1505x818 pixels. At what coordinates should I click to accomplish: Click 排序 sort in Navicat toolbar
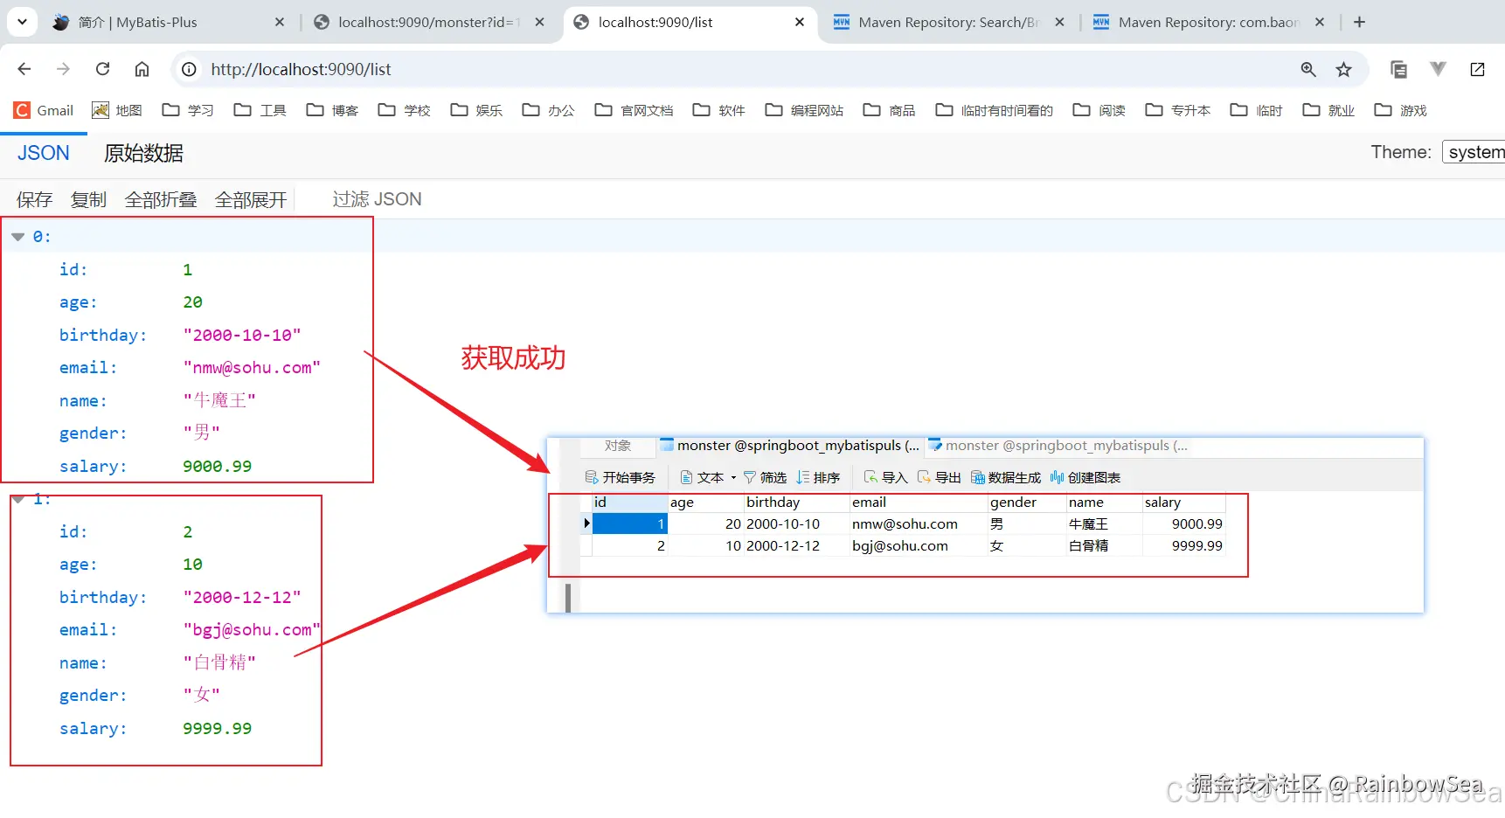[x=818, y=477]
